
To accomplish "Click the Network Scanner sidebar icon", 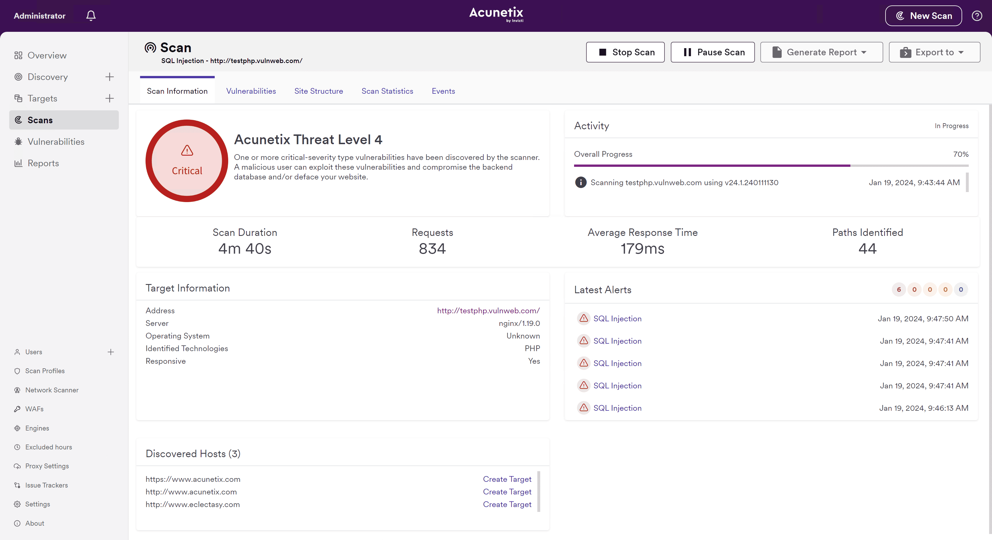I will point(17,390).
